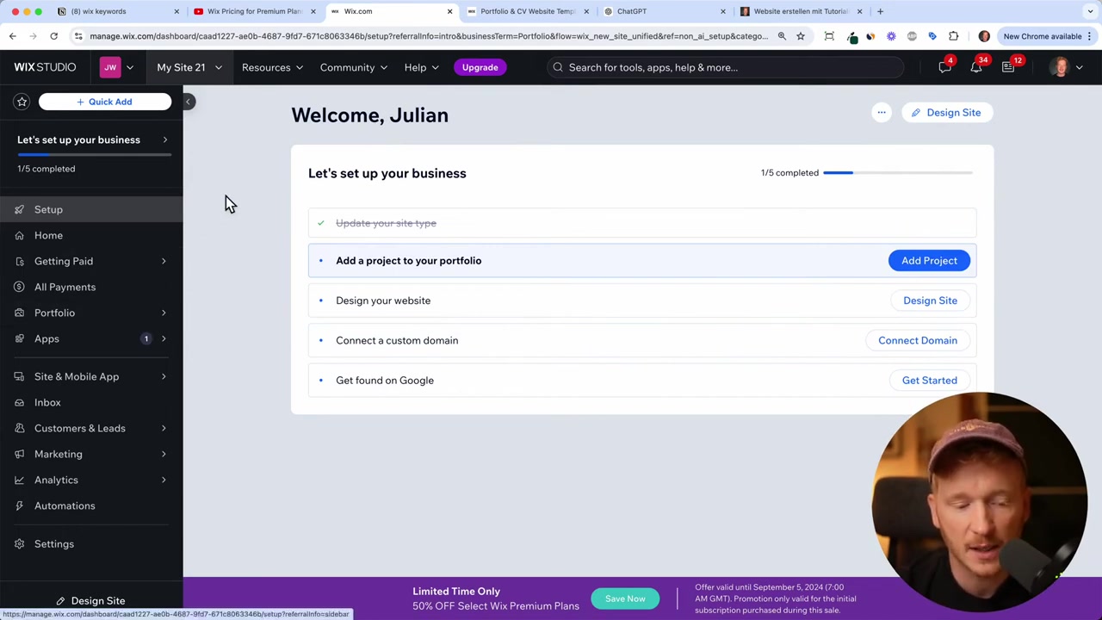The width and height of the screenshot is (1102, 620).
Task: Click the Analytics icon in sidebar
Action: [x=19, y=480]
